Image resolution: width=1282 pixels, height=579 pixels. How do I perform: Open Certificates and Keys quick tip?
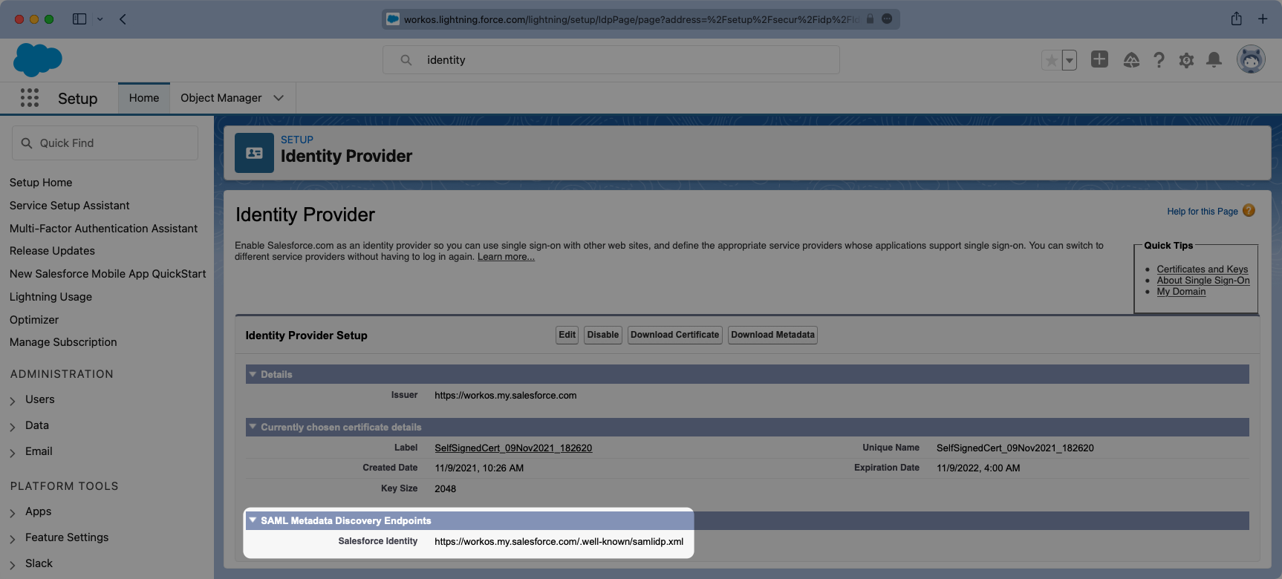click(1203, 269)
